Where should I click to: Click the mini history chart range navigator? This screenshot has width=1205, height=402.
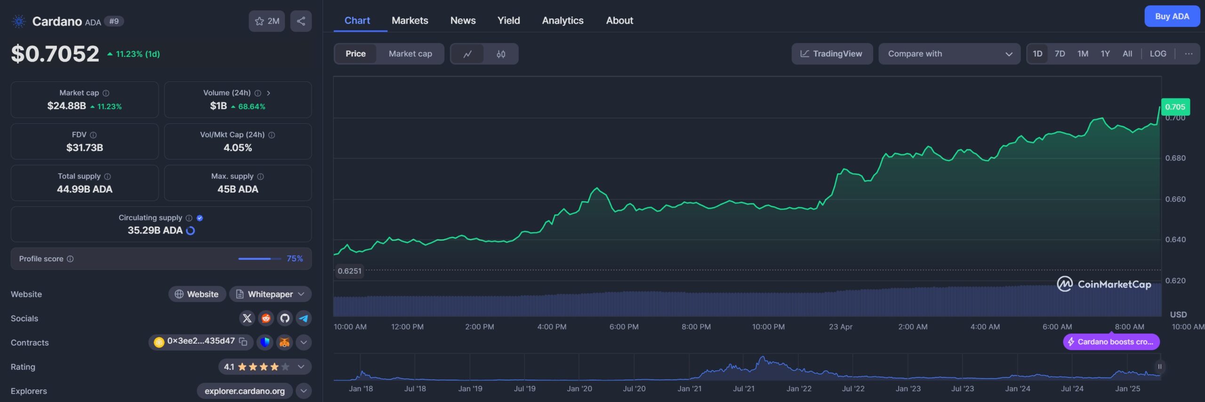point(747,367)
